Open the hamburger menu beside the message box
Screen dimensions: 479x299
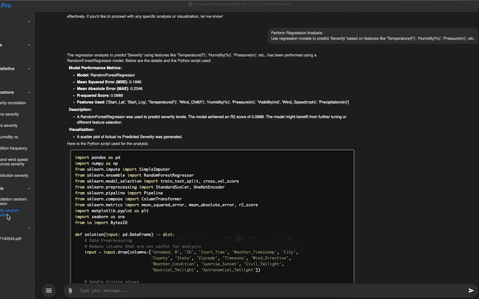[49, 291]
